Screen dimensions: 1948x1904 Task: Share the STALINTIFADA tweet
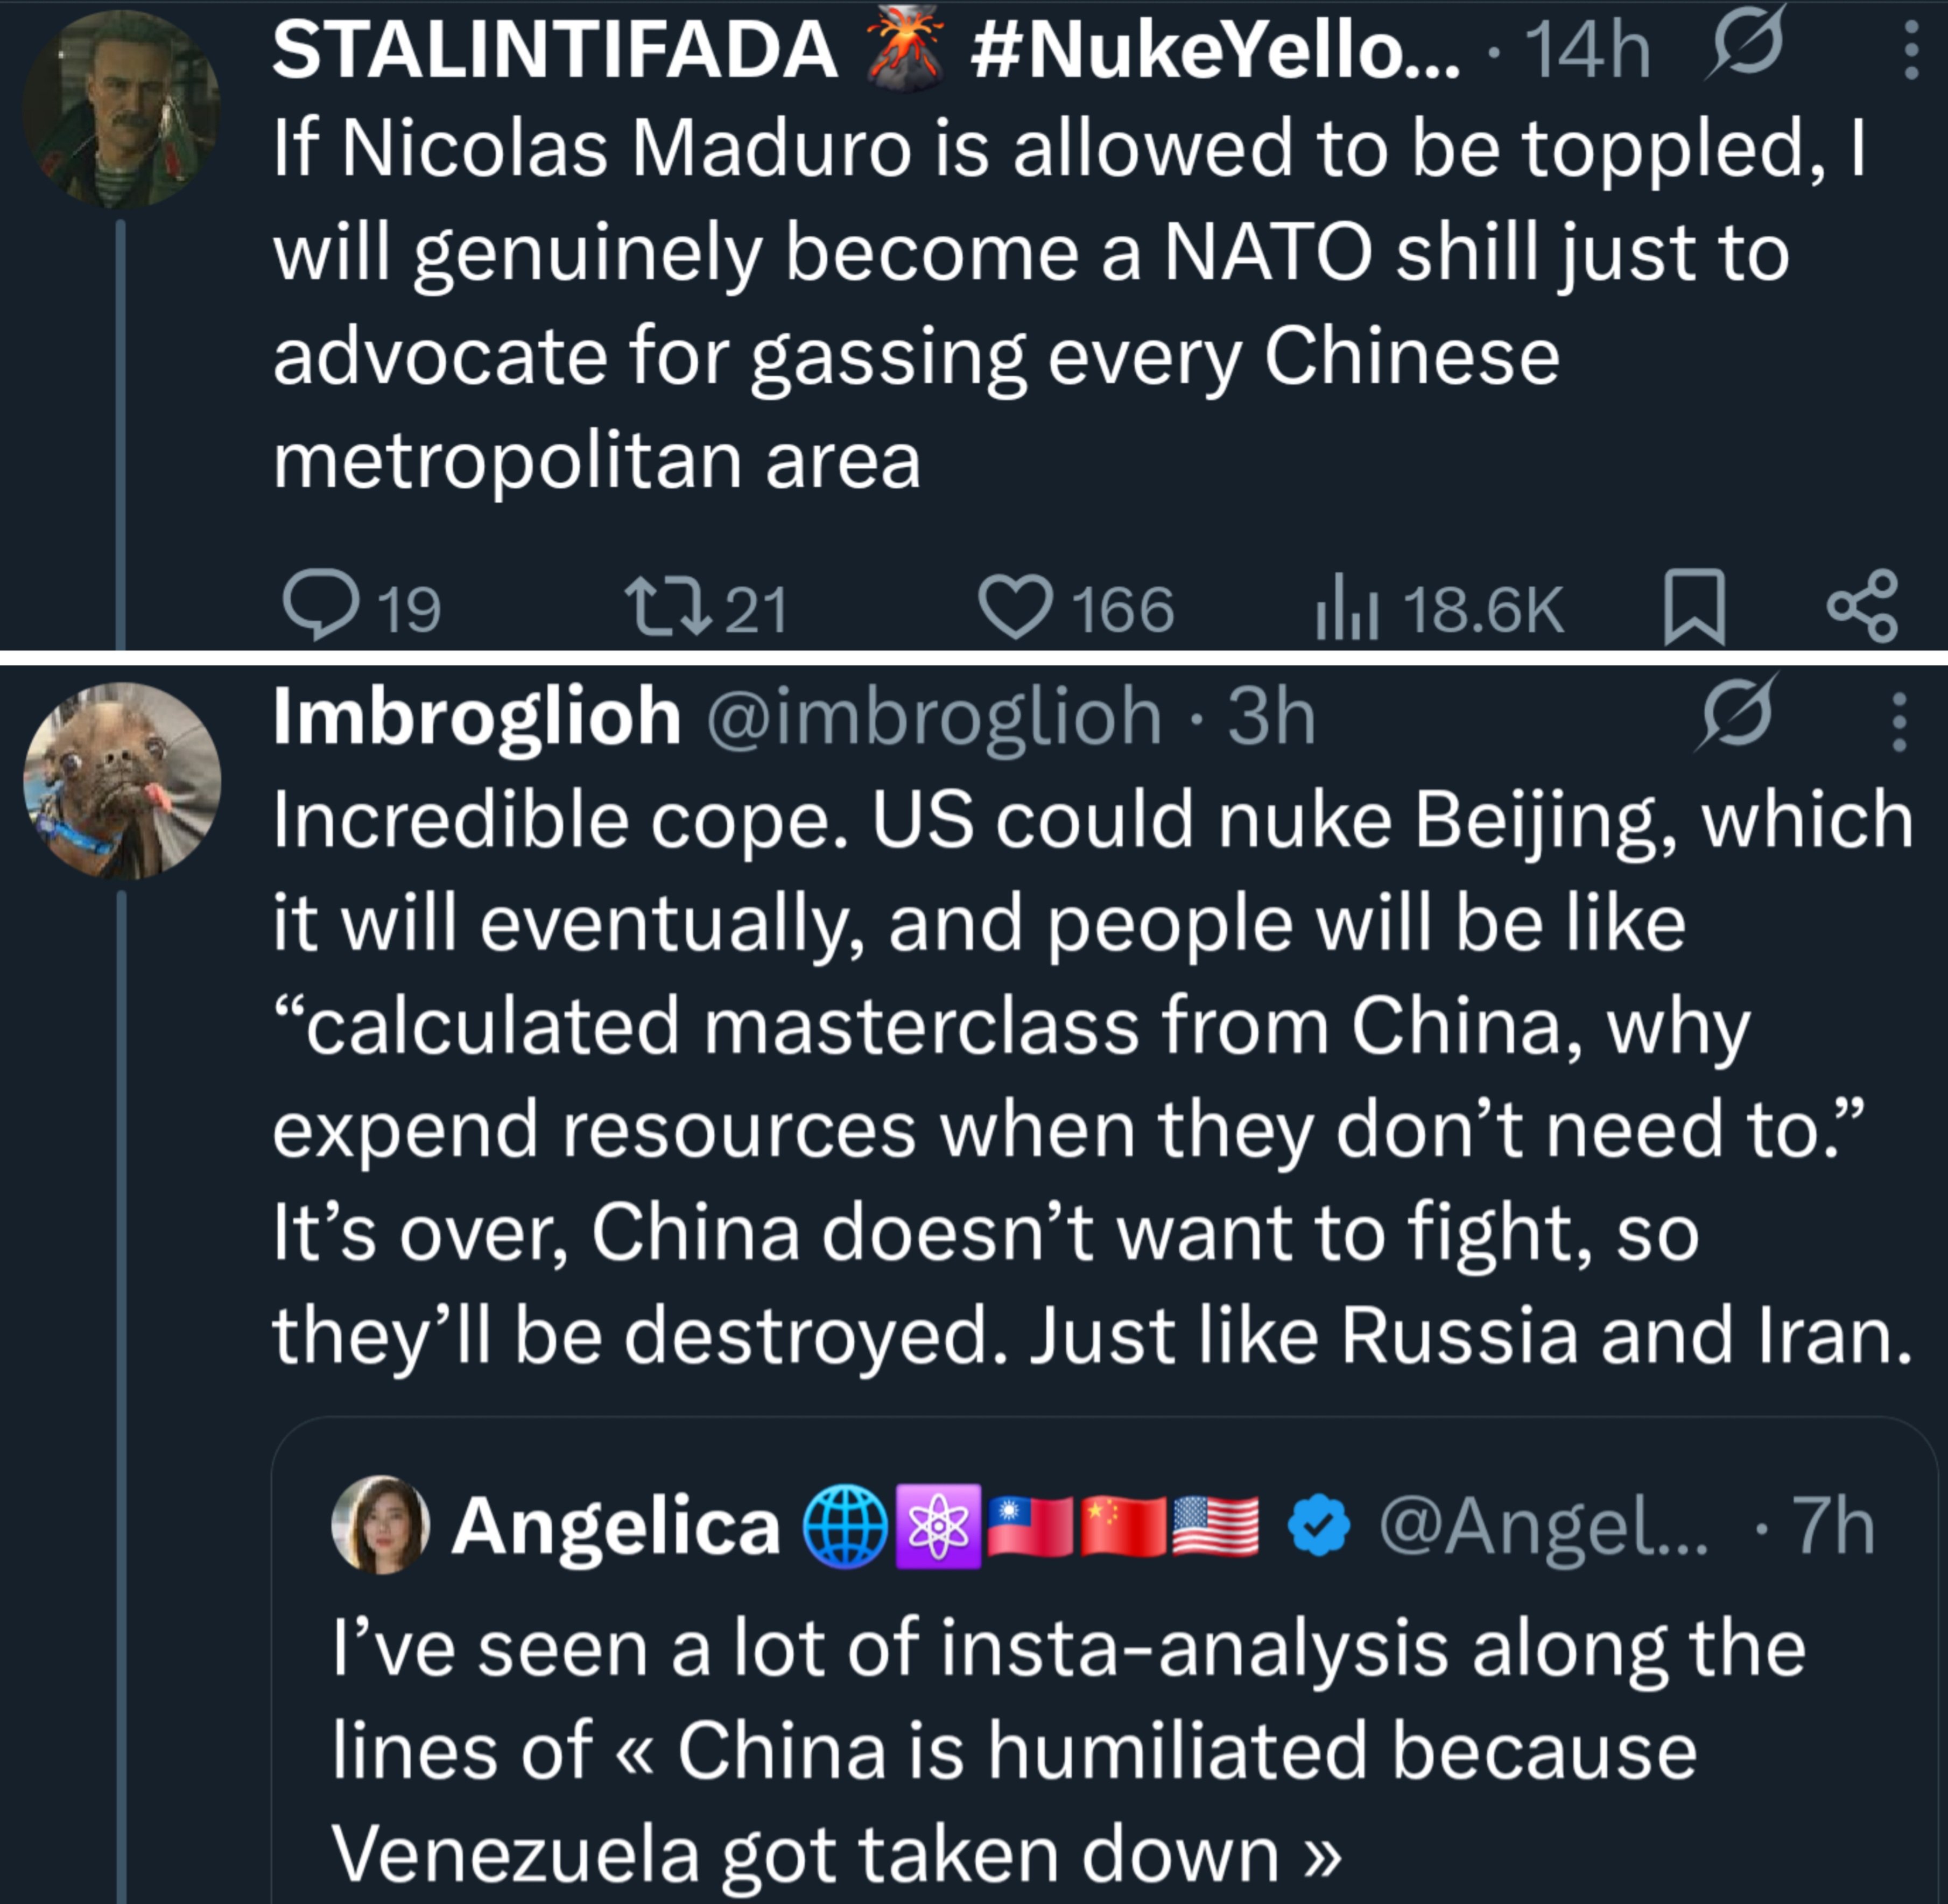point(1862,606)
